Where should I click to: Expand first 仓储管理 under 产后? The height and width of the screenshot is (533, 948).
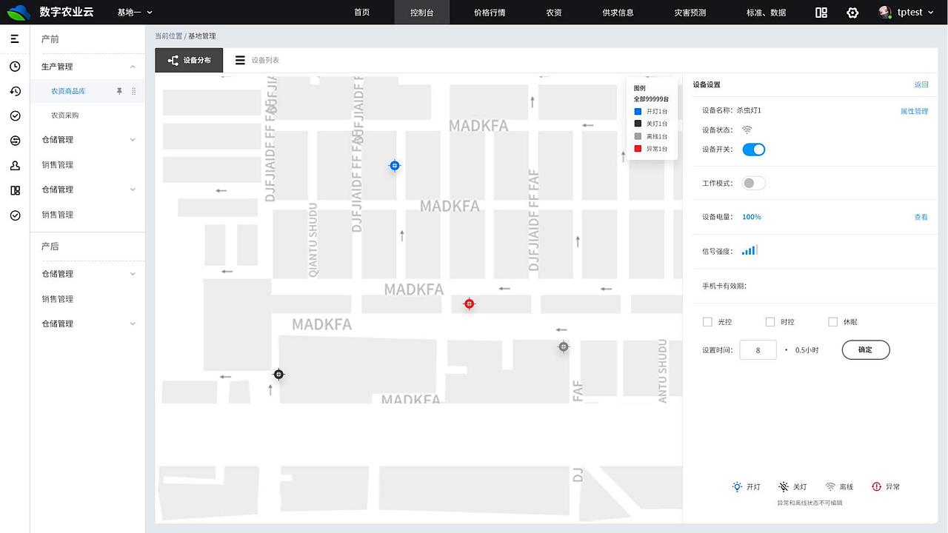[133, 274]
